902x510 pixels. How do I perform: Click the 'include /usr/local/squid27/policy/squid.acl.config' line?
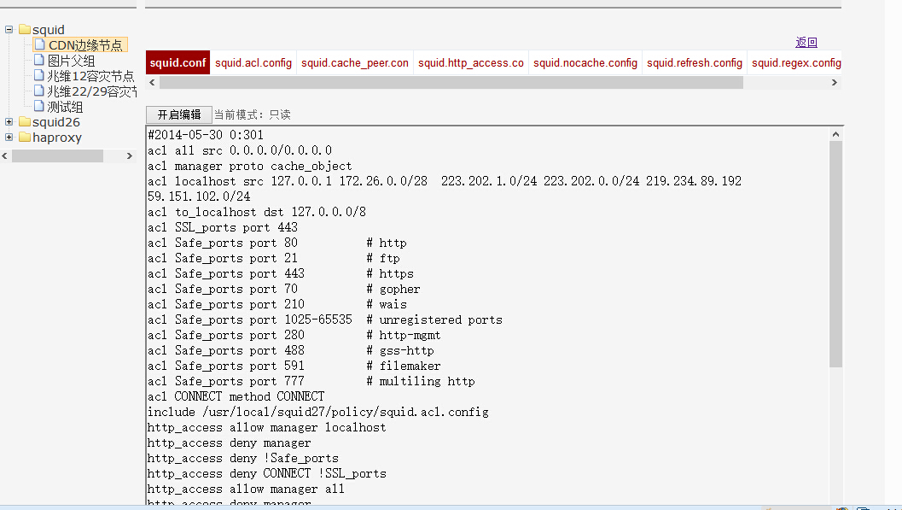318,412
